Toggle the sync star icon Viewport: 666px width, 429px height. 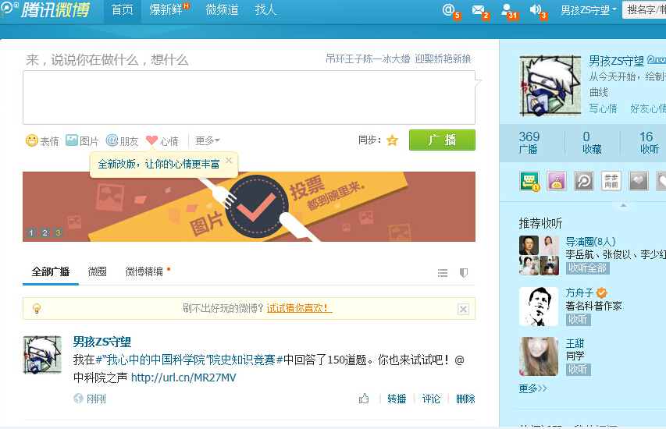tap(392, 140)
